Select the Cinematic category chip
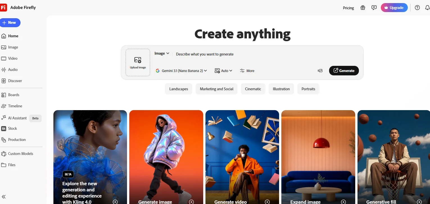Viewport: 430px width, 204px height. coord(253,89)
